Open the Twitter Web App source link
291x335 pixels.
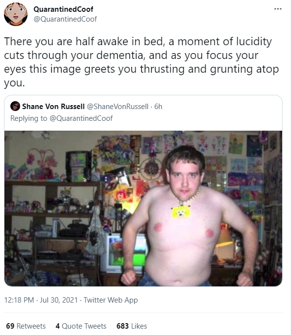[110, 300]
